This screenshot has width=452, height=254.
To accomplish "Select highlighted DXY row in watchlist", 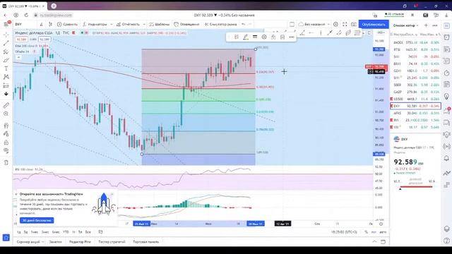I will 416,106.
